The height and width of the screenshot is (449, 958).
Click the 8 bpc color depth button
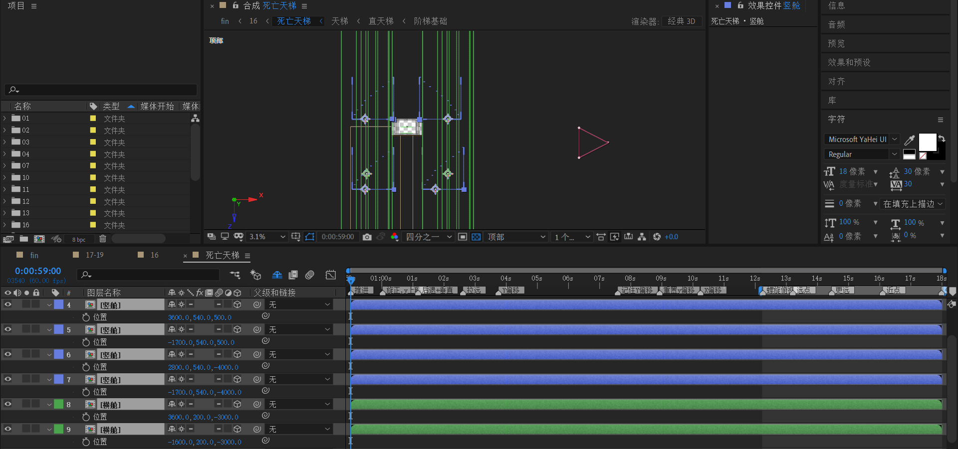pos(79,240)
